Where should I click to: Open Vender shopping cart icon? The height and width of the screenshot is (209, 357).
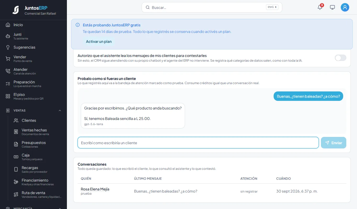point(8,59)
